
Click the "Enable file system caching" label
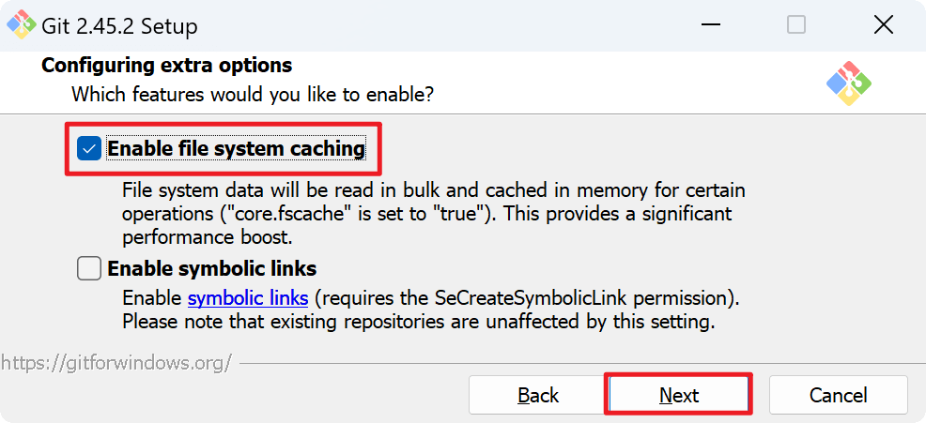pyautogui.click(x=236, y=148)
